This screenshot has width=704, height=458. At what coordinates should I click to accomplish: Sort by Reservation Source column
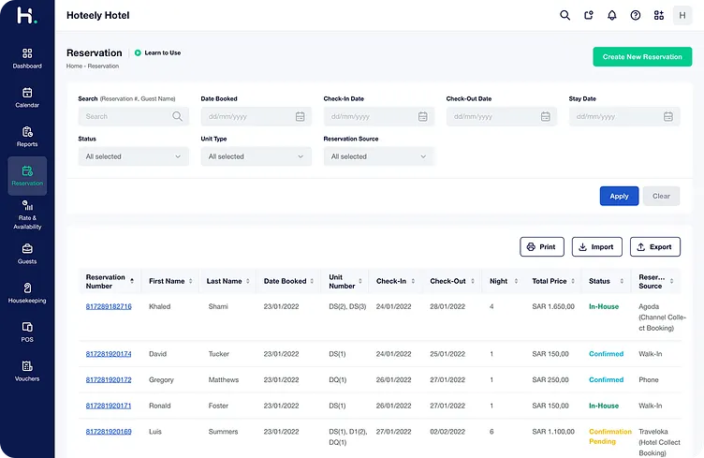tap(671, 281)
